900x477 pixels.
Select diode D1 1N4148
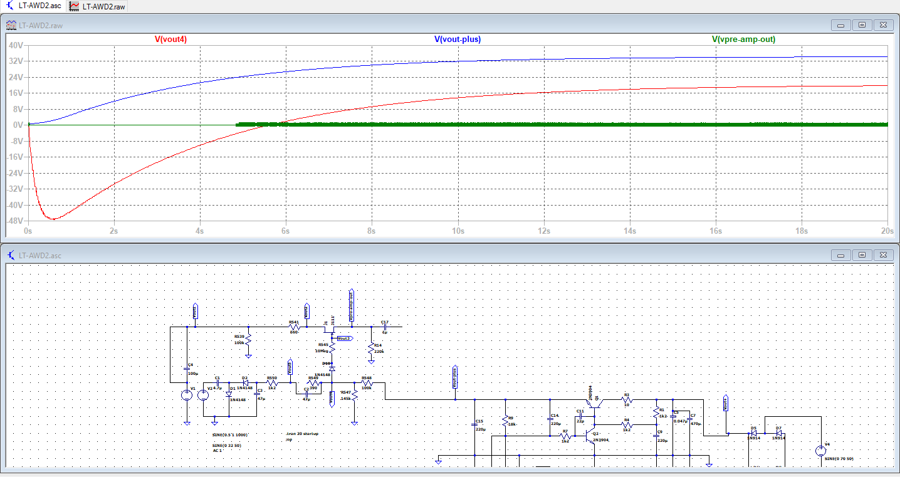point(229,394)
